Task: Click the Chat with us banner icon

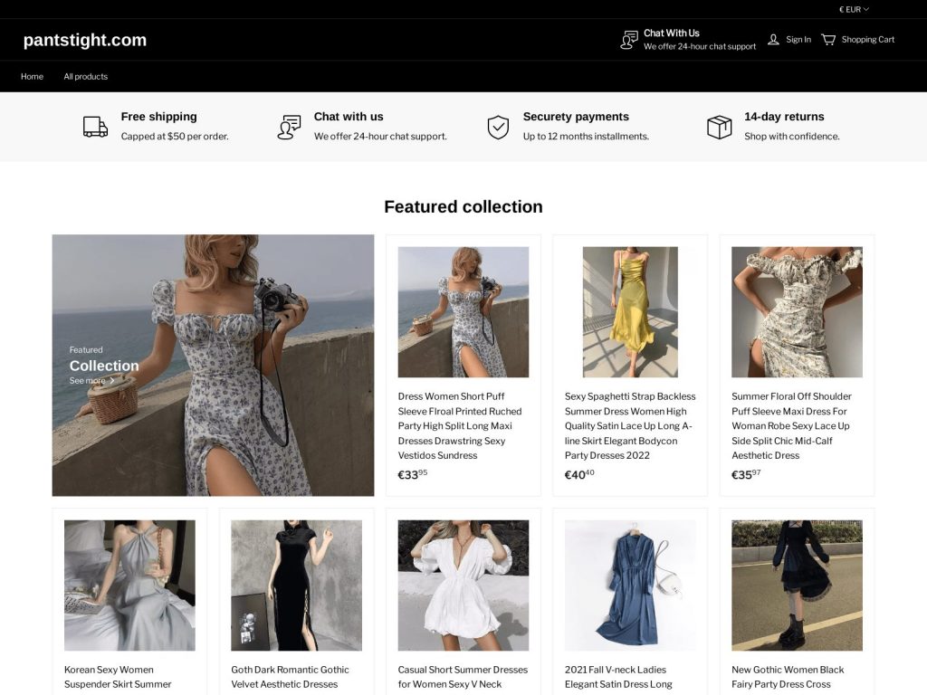Action: click(289, 127)
